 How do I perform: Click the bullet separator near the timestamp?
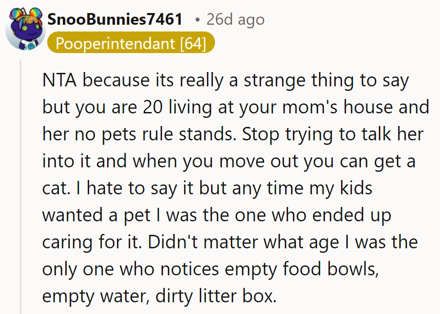(197, 19)
